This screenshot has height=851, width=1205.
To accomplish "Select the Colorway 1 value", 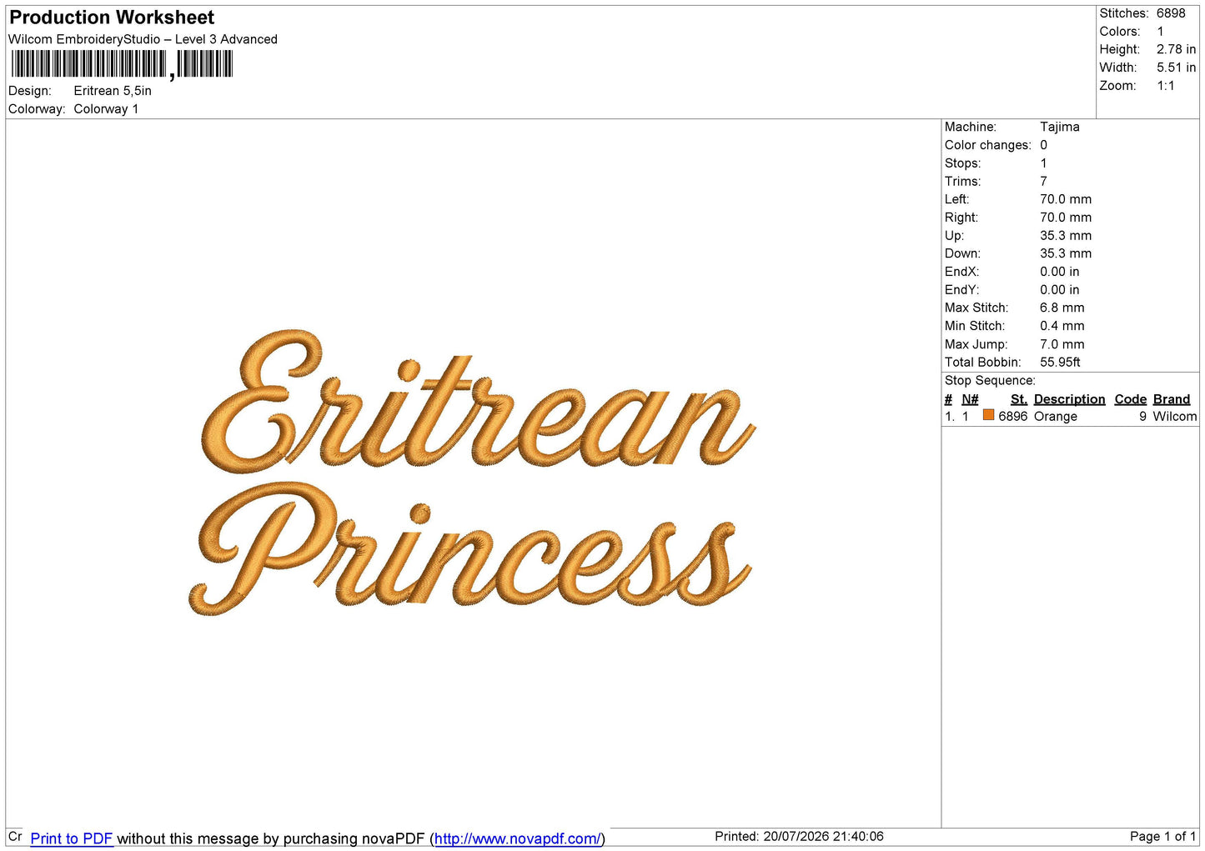I will 106,109.
